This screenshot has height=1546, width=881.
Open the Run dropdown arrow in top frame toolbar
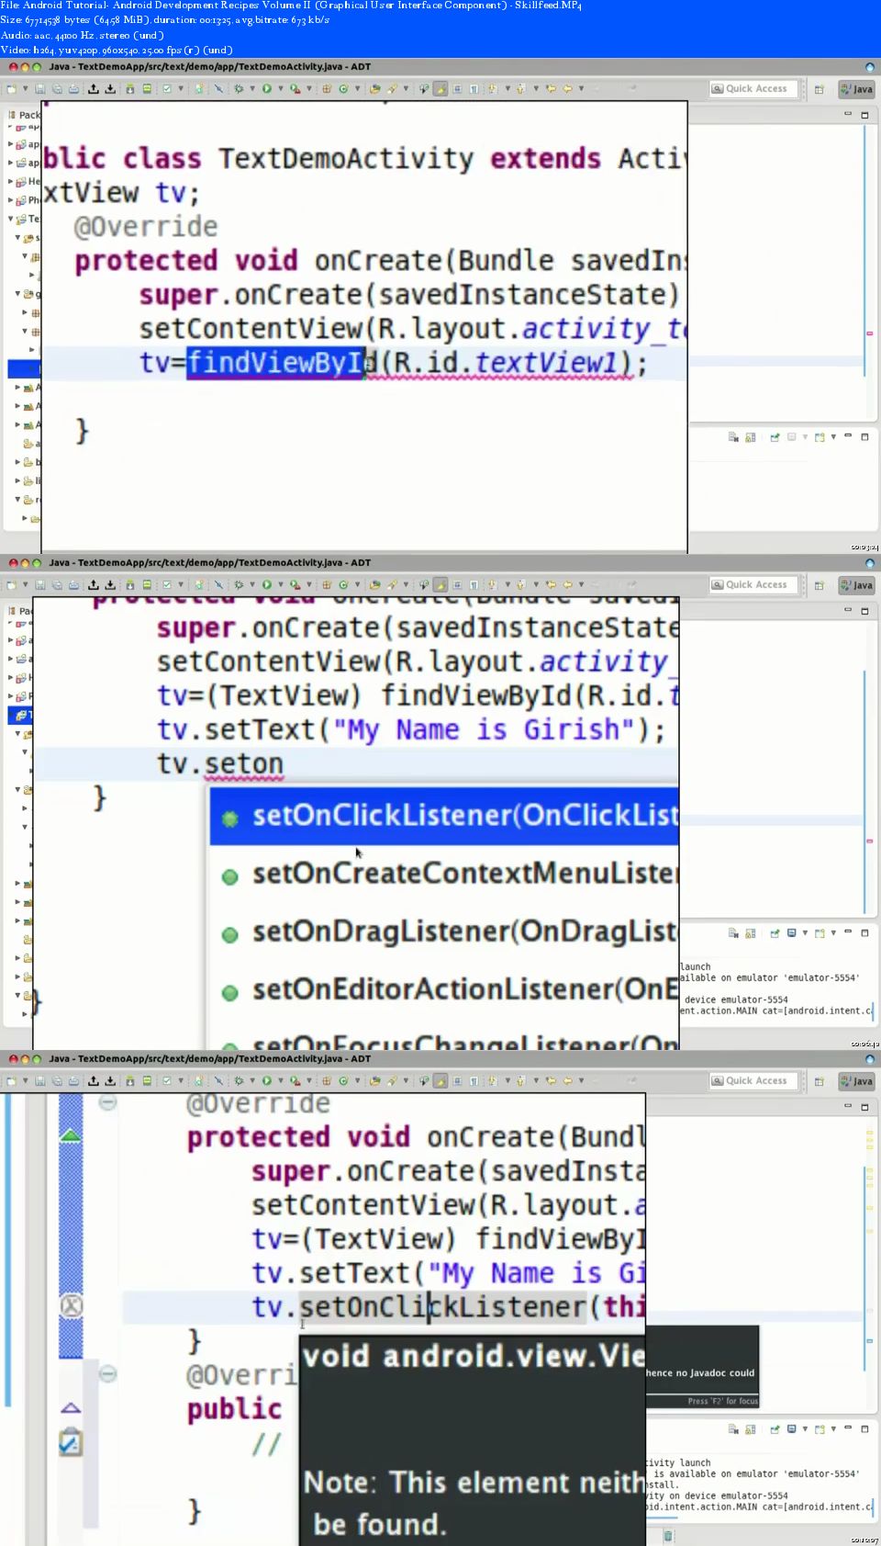280,89
